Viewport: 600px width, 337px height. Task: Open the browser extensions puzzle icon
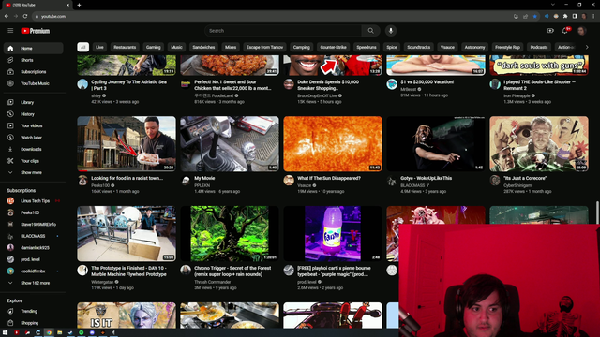[x=565, y=17]
